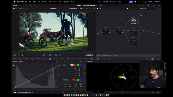Open the Qualifier eyedropper palette
173x97 pixels.
tap(68, 59)
